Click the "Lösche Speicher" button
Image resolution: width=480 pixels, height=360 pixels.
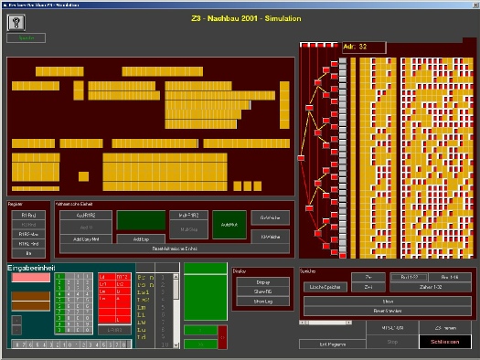[x=325, y=287]
